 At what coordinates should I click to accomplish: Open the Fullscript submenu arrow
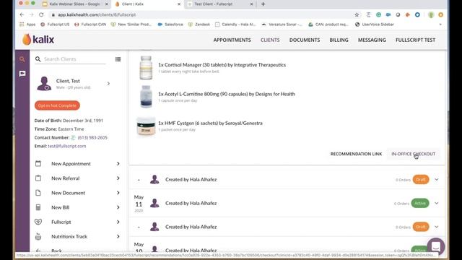[x=118, y=222]
